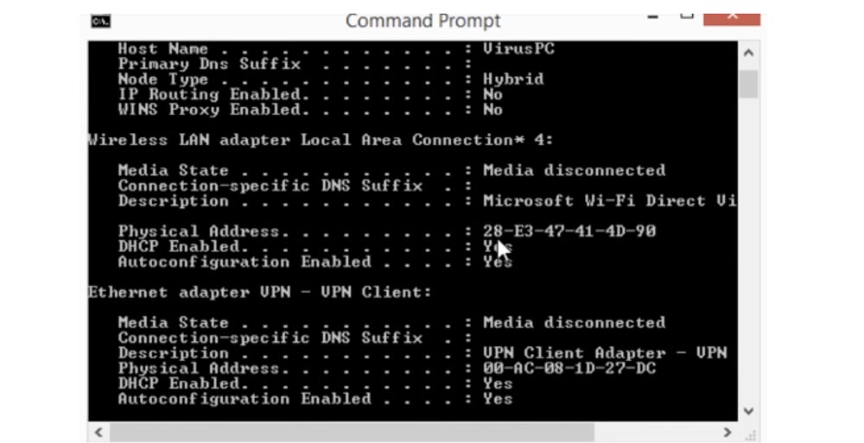Maximize the Command Prompt window
The image size is (864, 443).
(687, 15)
